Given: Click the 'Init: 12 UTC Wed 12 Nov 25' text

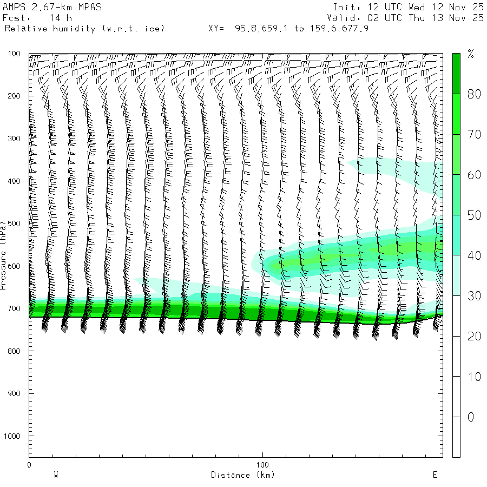Looking at the screenshot, I should pos(408,7).
